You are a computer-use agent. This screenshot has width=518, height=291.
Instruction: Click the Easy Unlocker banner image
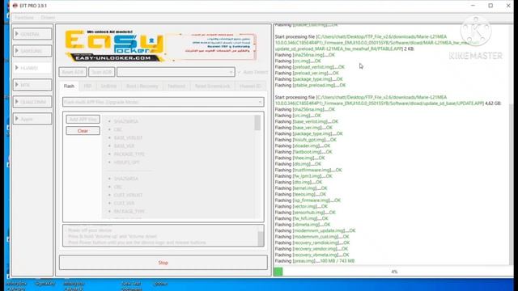pos(160,45)
